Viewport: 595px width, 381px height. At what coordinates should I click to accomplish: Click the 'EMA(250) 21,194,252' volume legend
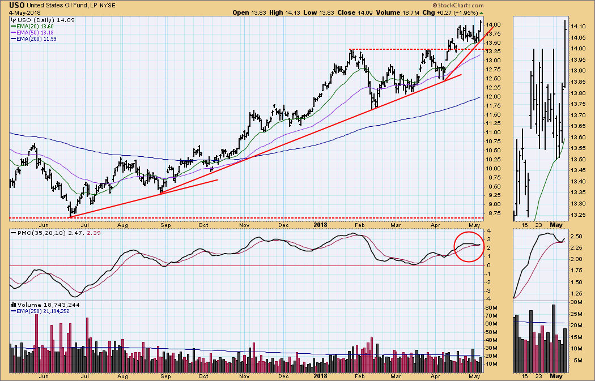point(42,311)
